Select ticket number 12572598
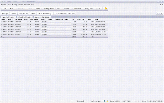This screenshot has width=164, height=103. pyautogui.click(x=4, y=24)
